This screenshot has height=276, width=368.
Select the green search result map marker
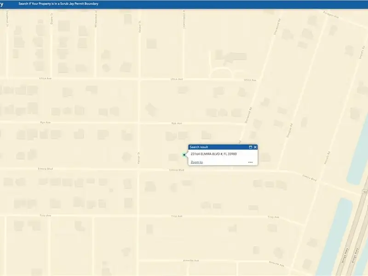point(184,155)
